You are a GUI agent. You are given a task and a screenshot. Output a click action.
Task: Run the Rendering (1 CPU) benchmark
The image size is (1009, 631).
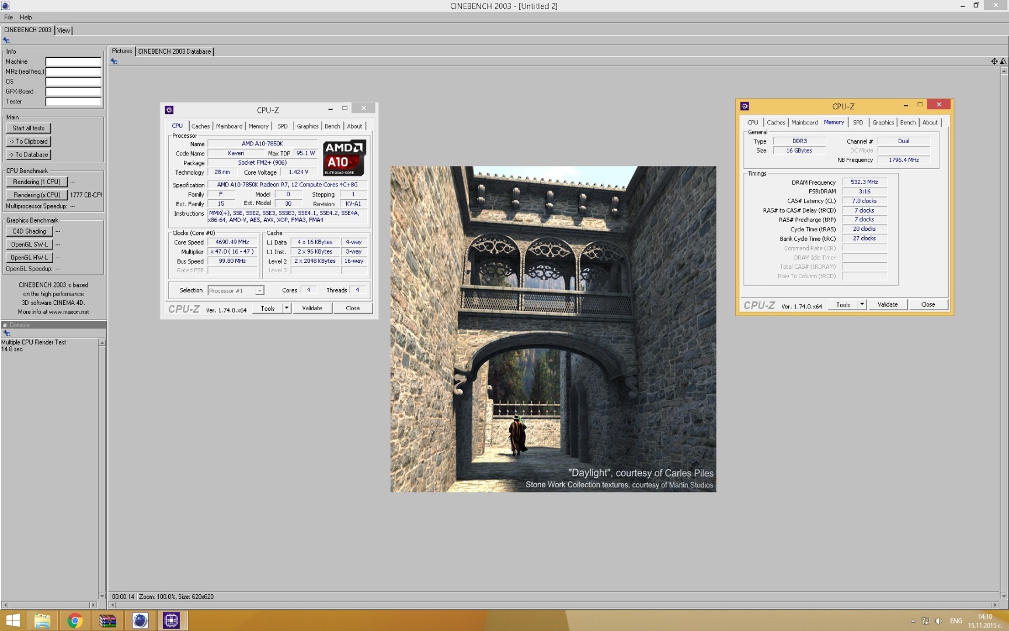(37, 182)
